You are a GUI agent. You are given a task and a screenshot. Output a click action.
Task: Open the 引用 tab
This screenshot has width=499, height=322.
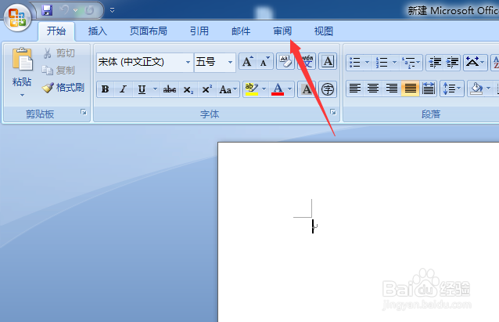pos(199,31)
